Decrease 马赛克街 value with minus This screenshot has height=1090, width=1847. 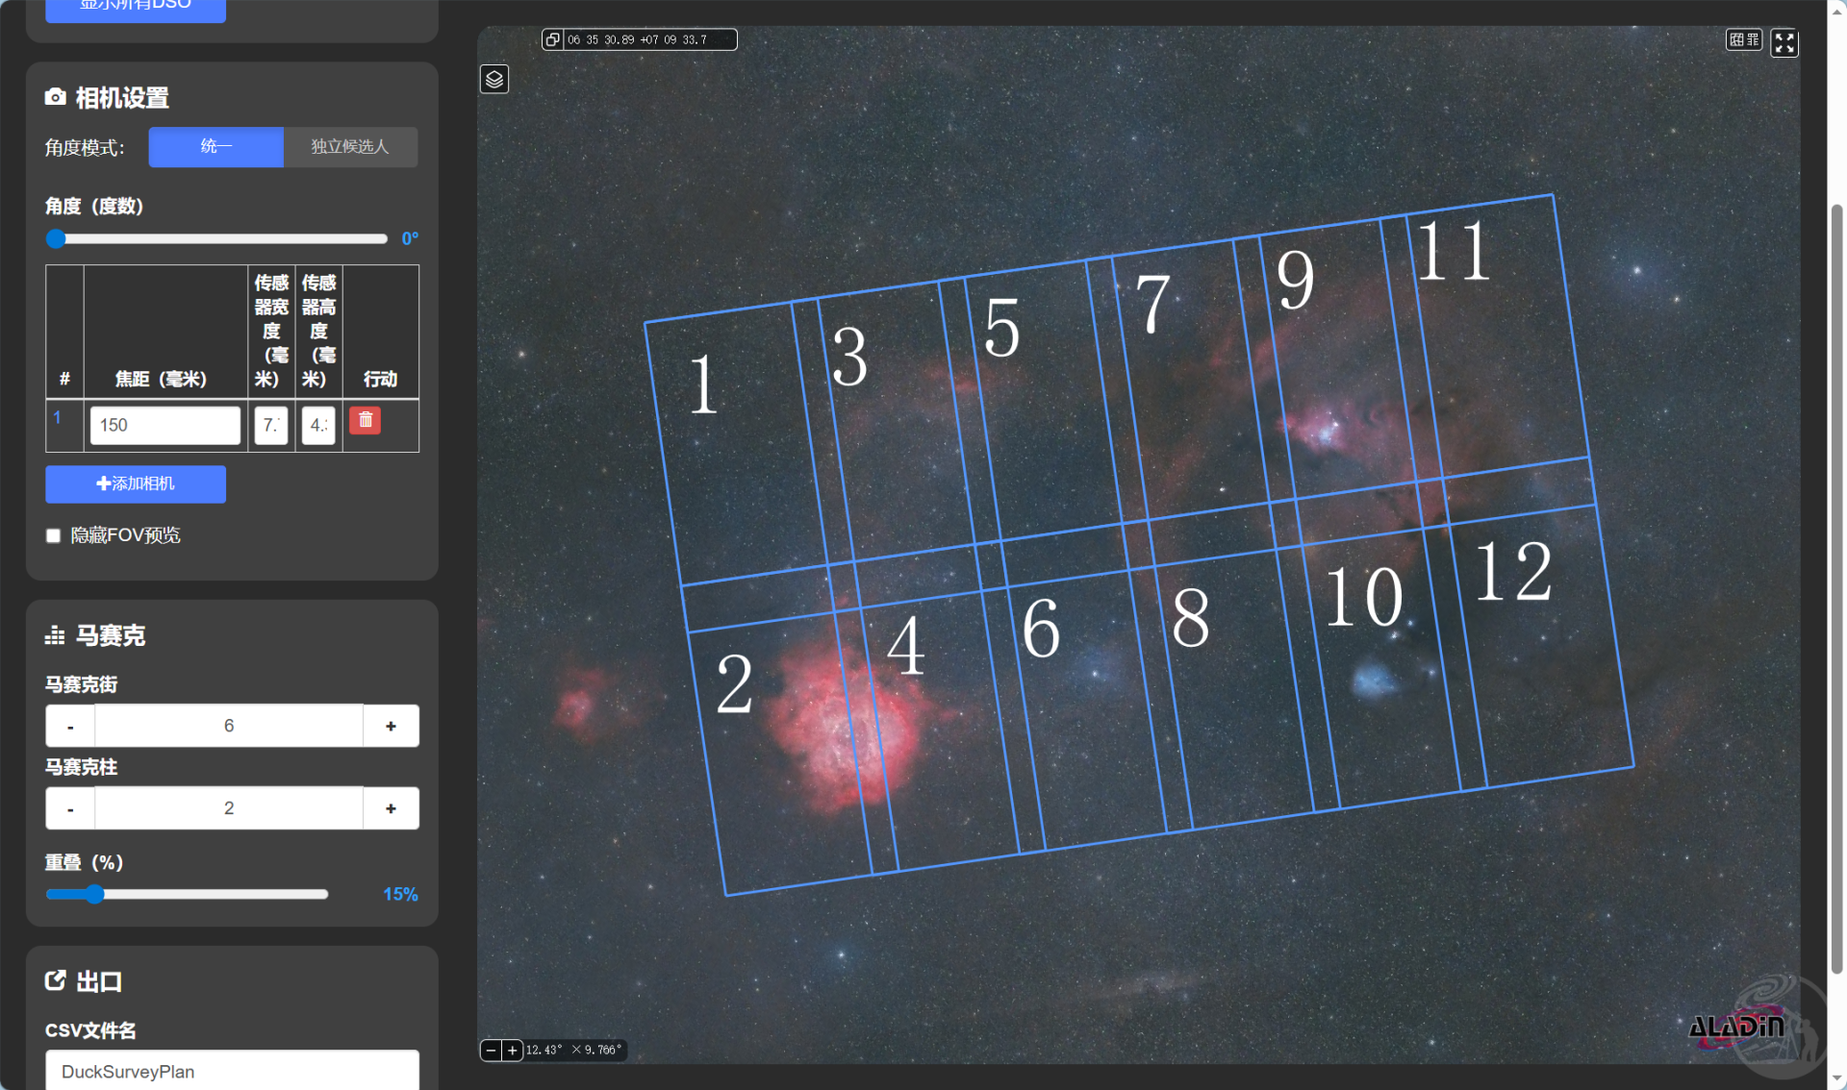(70, 726)
